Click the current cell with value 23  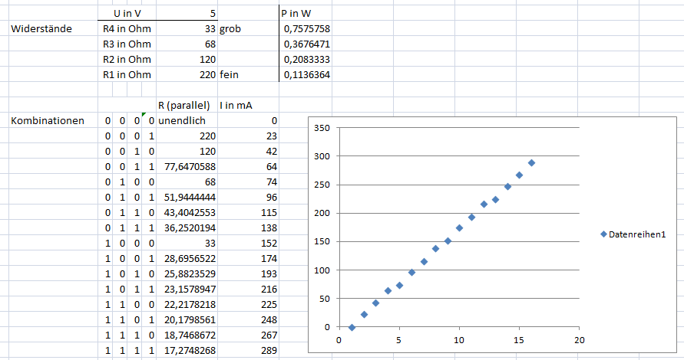point(248,136)
